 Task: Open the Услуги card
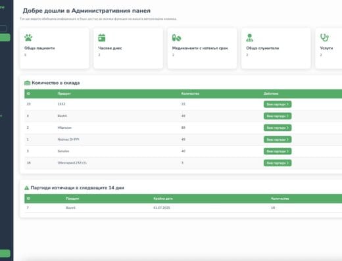329,48
